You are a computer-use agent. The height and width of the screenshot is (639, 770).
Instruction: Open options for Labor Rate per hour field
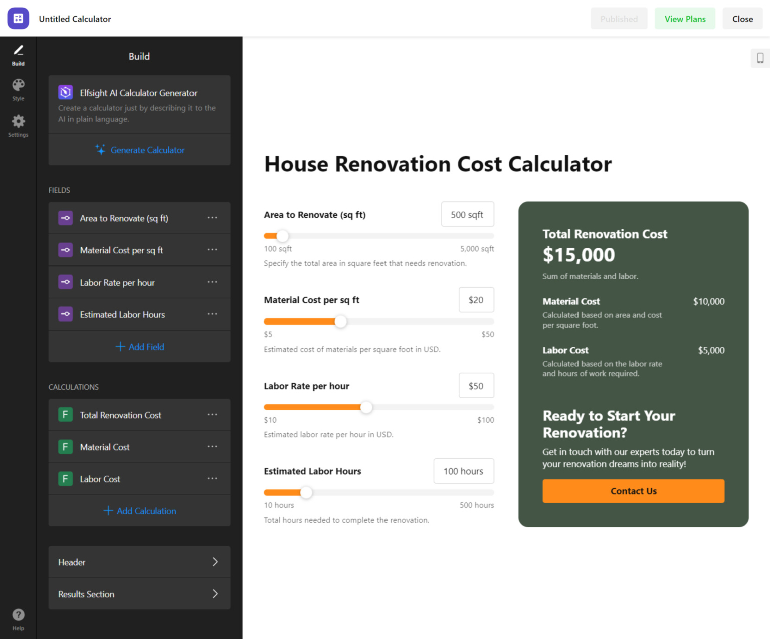(x=212, y=282)
